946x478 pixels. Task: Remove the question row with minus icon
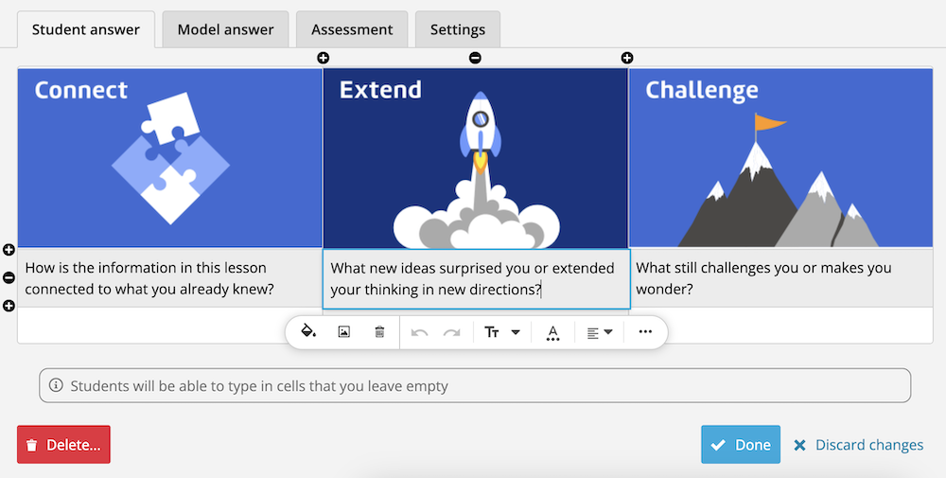click(9, 277)
